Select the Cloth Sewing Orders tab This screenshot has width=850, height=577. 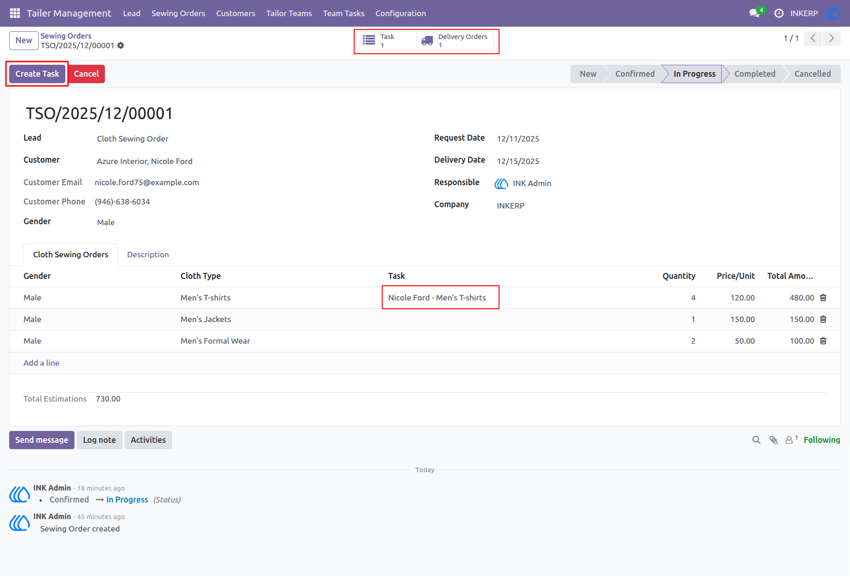tap(70, 255)
